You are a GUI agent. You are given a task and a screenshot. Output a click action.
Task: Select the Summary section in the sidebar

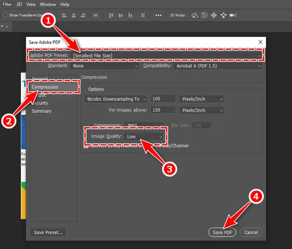(42, 111)
